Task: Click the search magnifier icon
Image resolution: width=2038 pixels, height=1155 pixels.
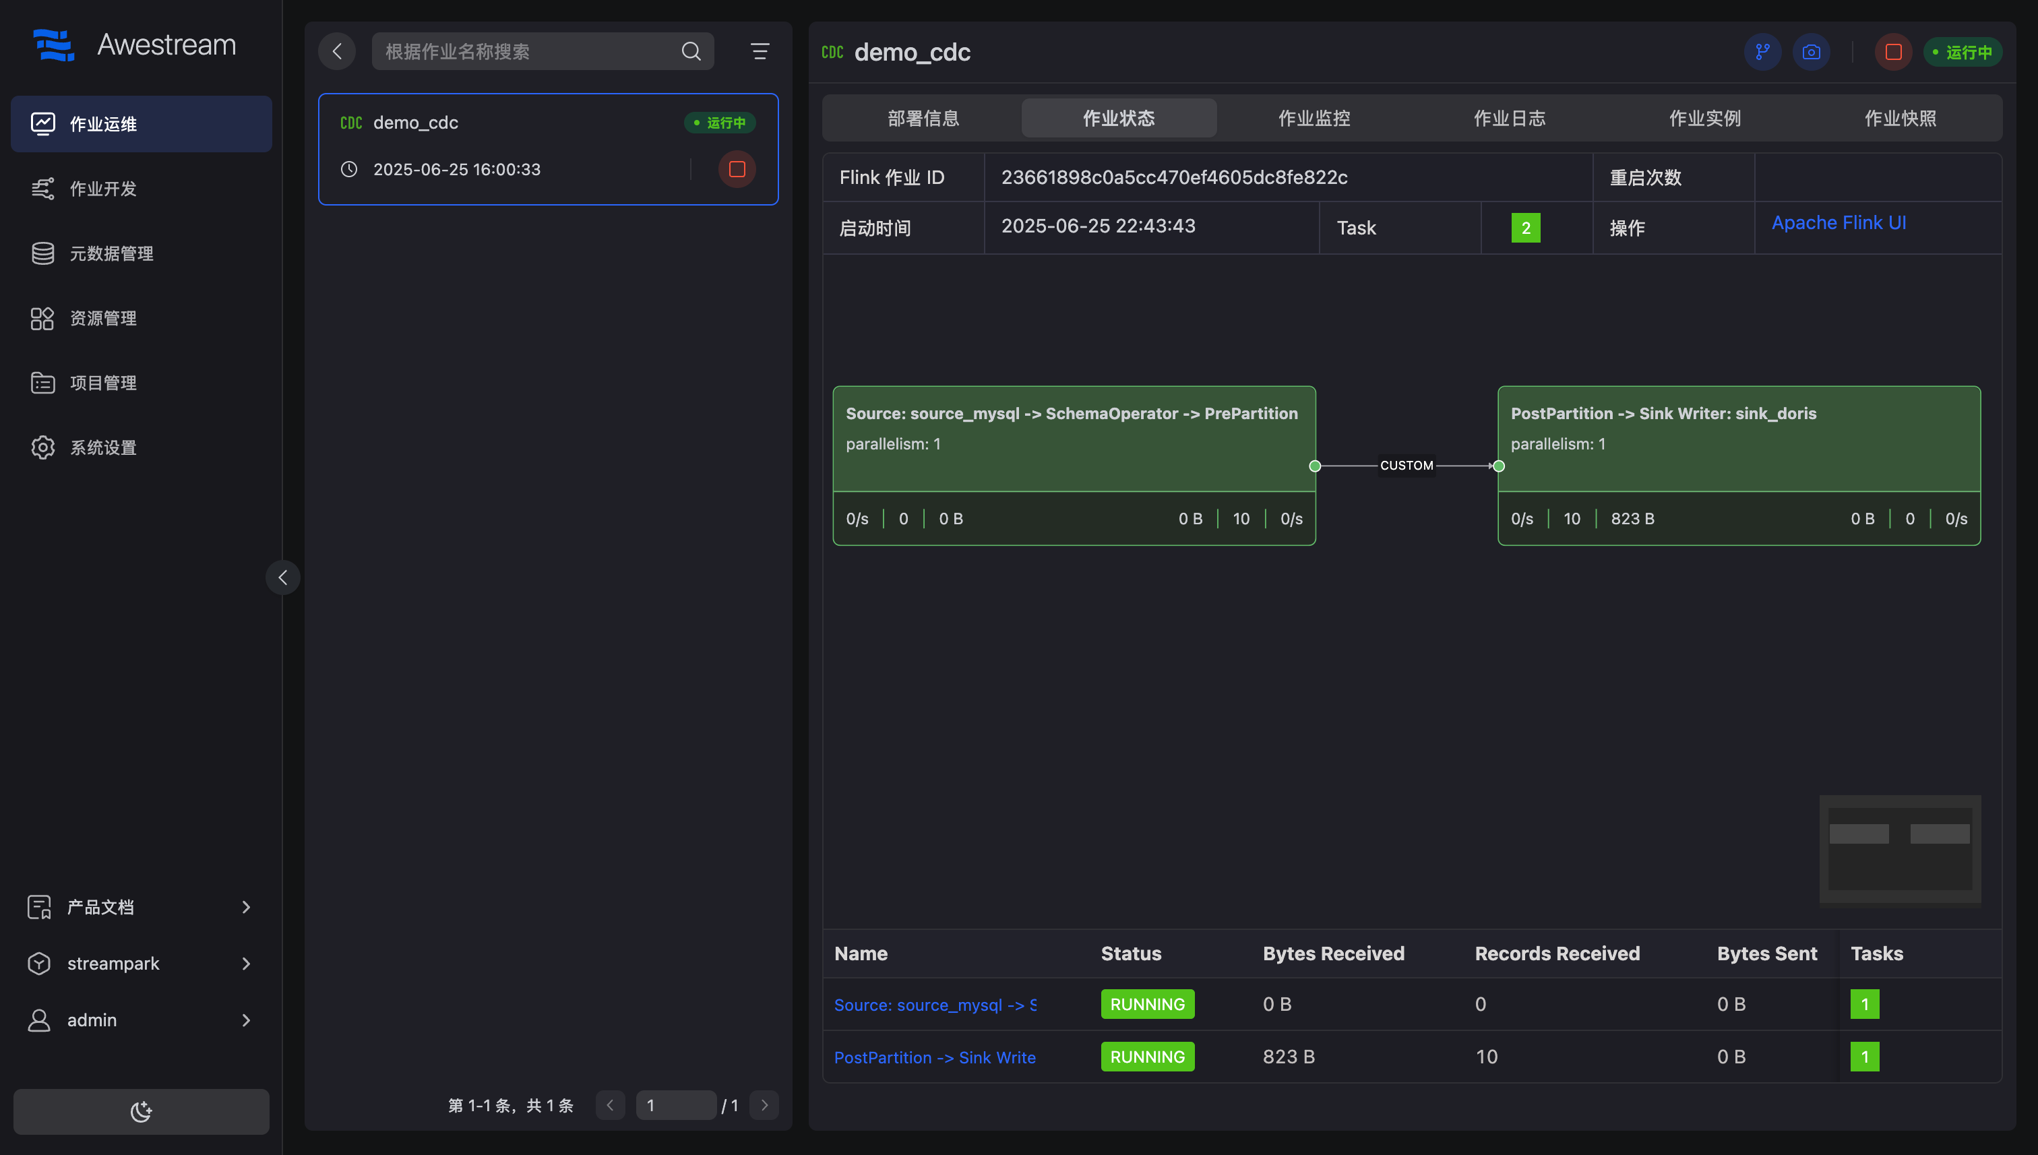Action: (691, 52)
